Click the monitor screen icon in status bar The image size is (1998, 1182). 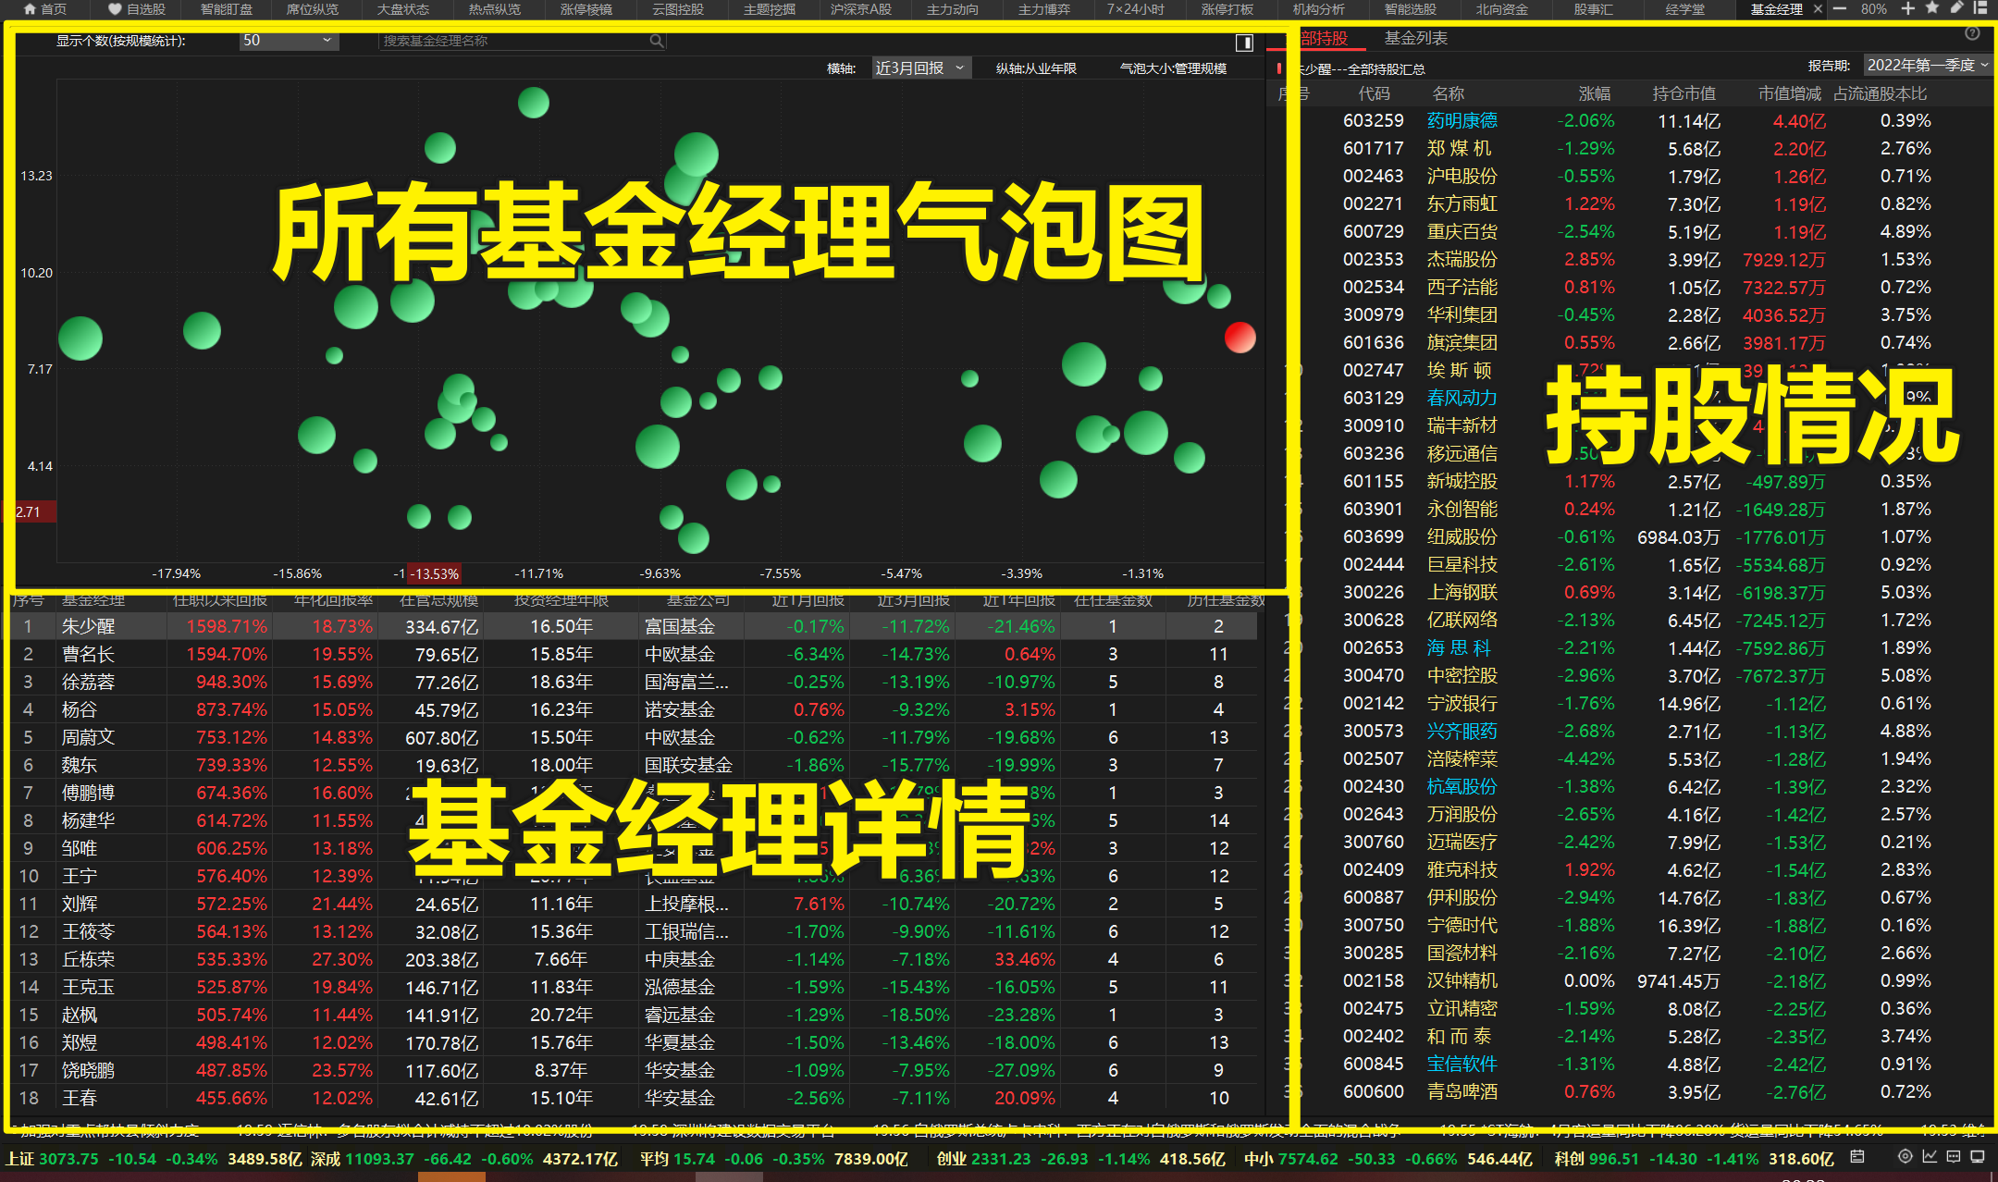(x=1978, y=1157)
